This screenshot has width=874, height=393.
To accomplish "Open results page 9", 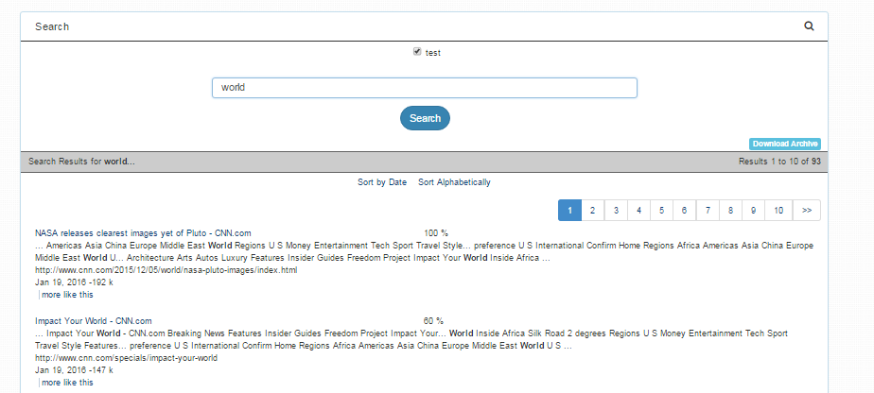I will [x=753, y=210].
